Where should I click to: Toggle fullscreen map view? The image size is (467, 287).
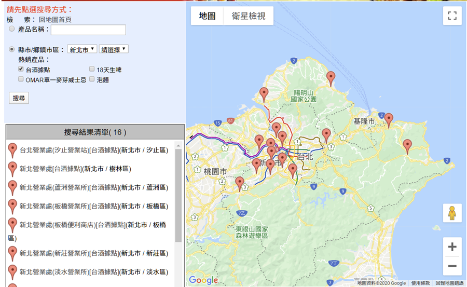point(452,16)
